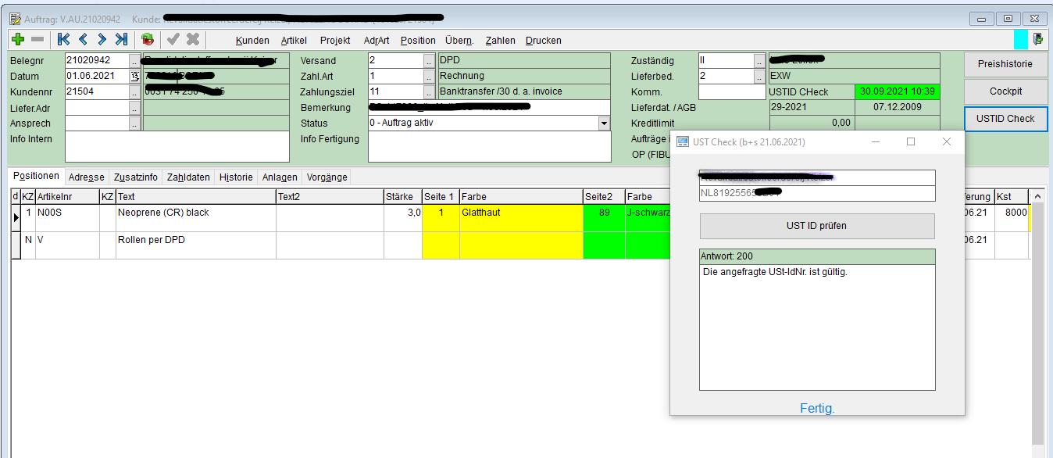Click into the Info Intern text field
Image resolution: width=1053 pixels, height=458 pixels.
click(x=177, y=146)
